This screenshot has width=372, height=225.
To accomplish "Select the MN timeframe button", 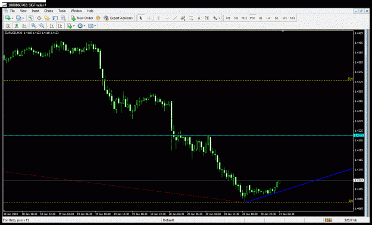I will click(292, 18).
